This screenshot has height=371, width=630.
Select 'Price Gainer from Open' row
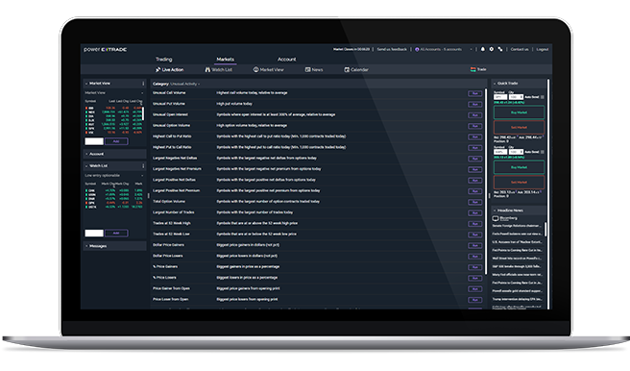(318, 288)
